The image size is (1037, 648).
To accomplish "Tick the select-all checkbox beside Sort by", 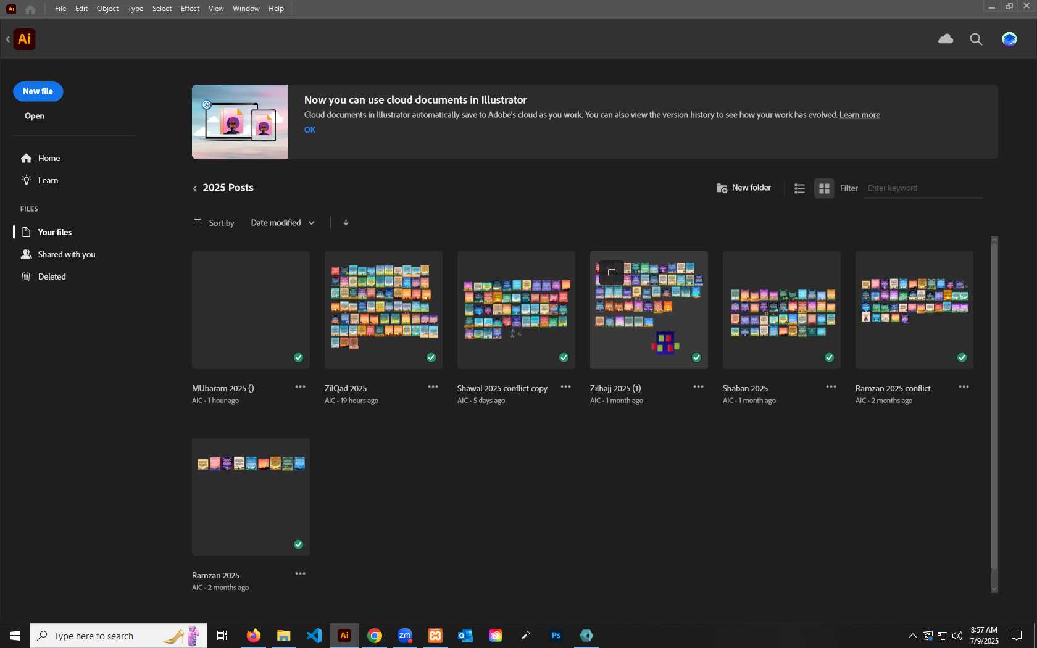I will tap(198, 223).
